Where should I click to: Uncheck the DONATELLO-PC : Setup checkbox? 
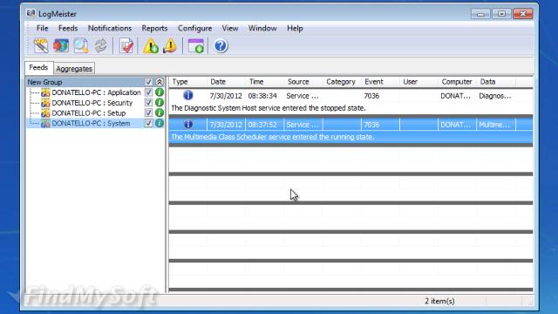(148, 113)
